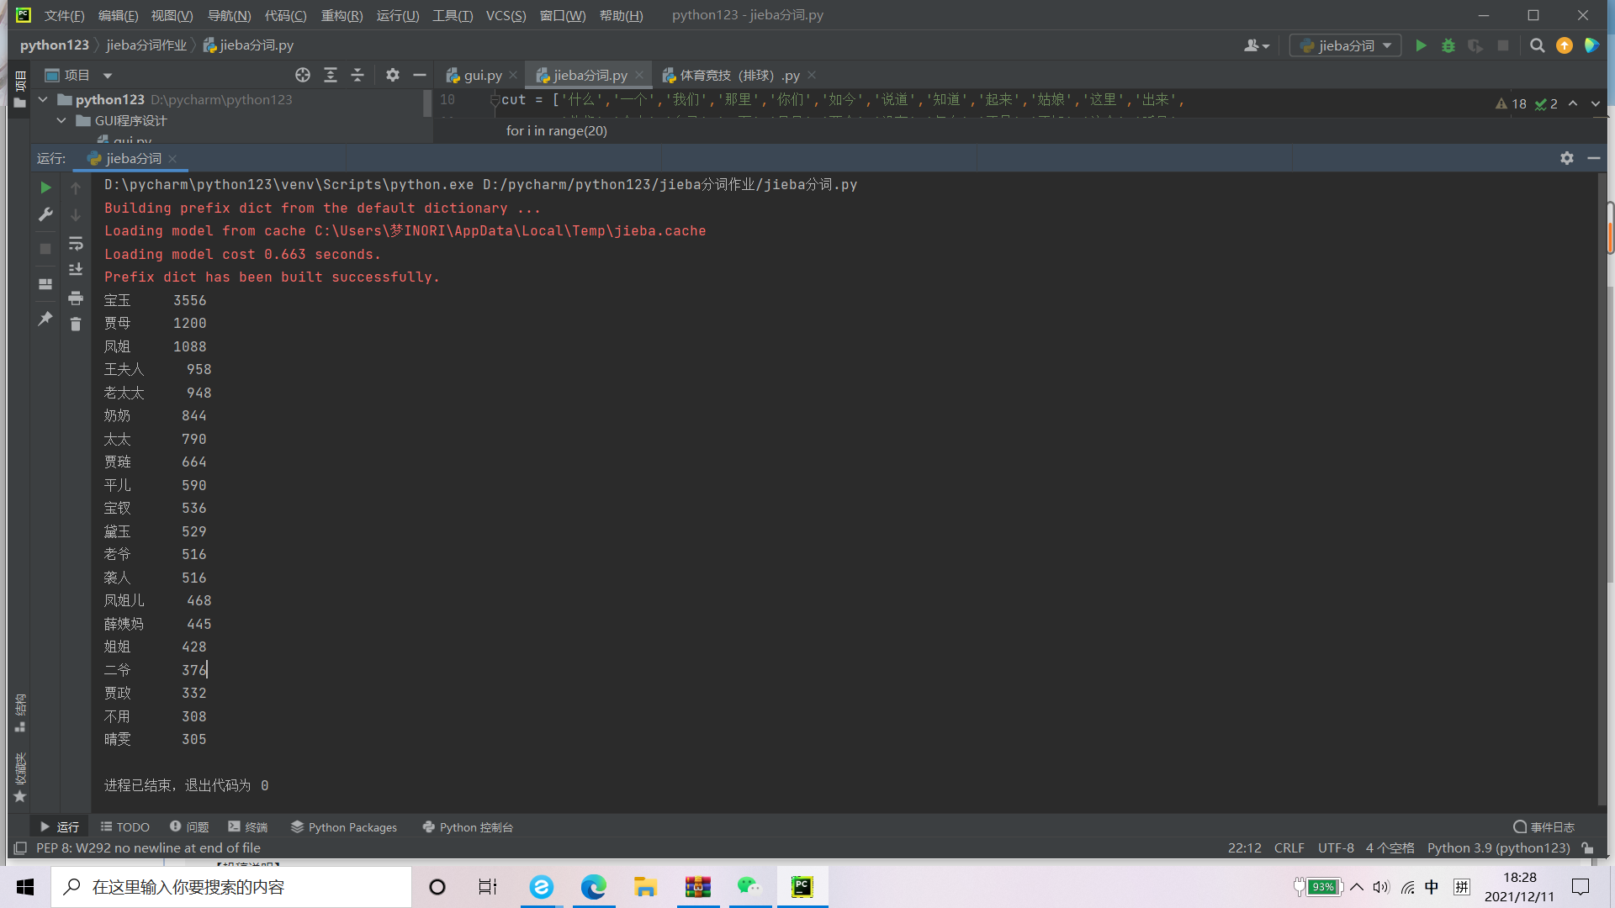Screen dimensions: 1615x908
Task: Open the 项目 view dropdown arrow
Action: [108, 76]
